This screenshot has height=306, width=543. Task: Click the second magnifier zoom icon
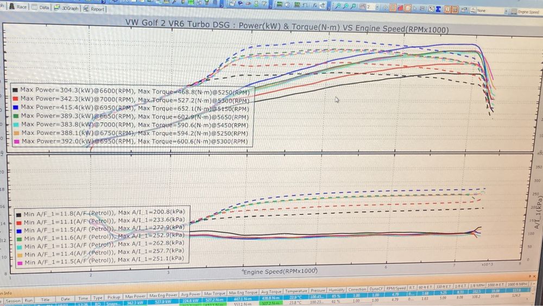tap(345, 6)
